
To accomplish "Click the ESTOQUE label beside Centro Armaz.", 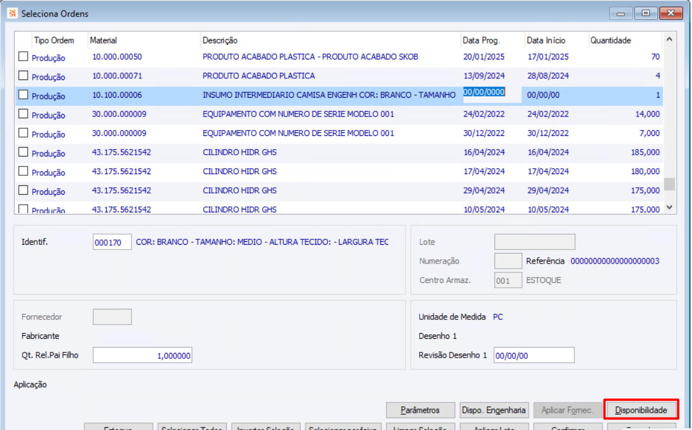I will pyautogui.click(x=543, y=280).
